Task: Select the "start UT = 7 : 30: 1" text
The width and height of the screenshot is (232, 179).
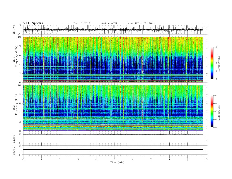Action: [x=141, y=23]
